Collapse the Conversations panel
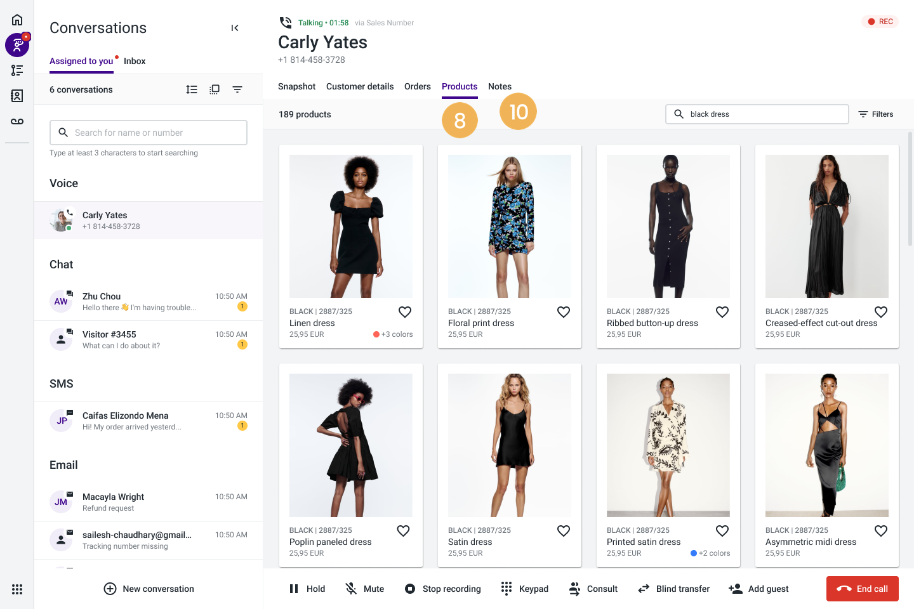914x609 pixels. pyautogui.click(x=234, y=28)
